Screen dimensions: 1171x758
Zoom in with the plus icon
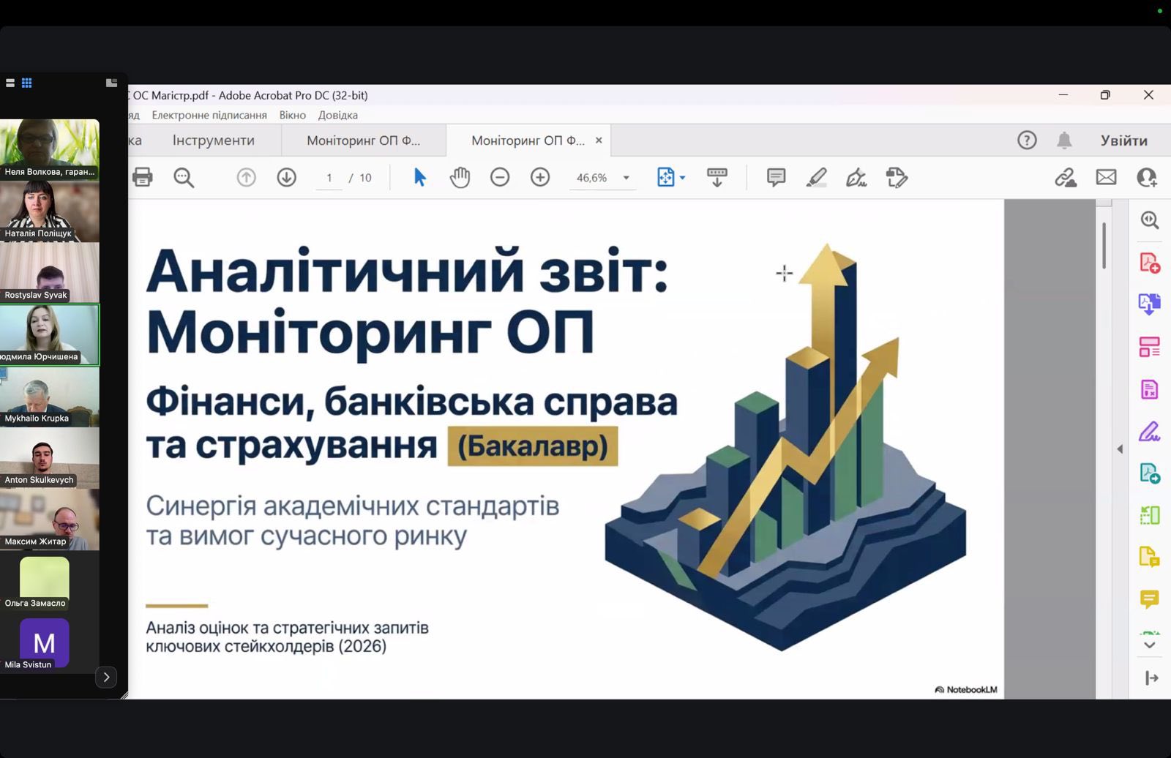[x=540, y=177]
